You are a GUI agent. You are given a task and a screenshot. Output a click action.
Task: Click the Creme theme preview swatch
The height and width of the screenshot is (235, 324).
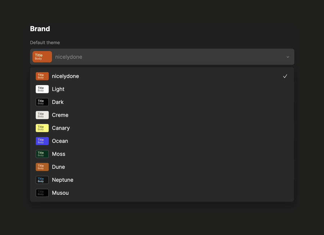pos(42,115)
